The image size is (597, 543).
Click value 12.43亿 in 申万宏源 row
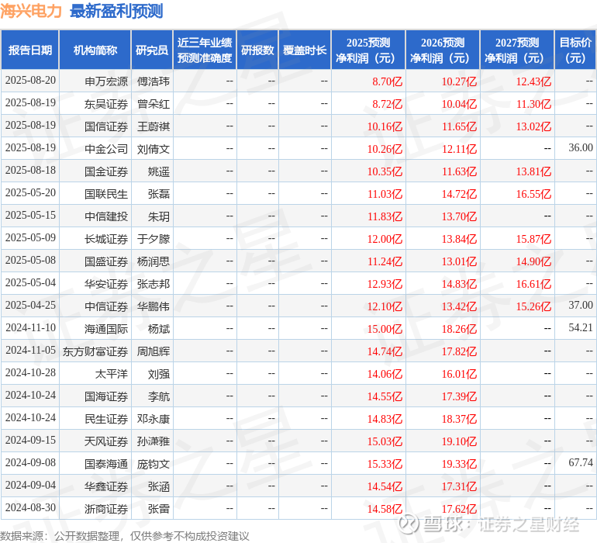click(533, 81)
